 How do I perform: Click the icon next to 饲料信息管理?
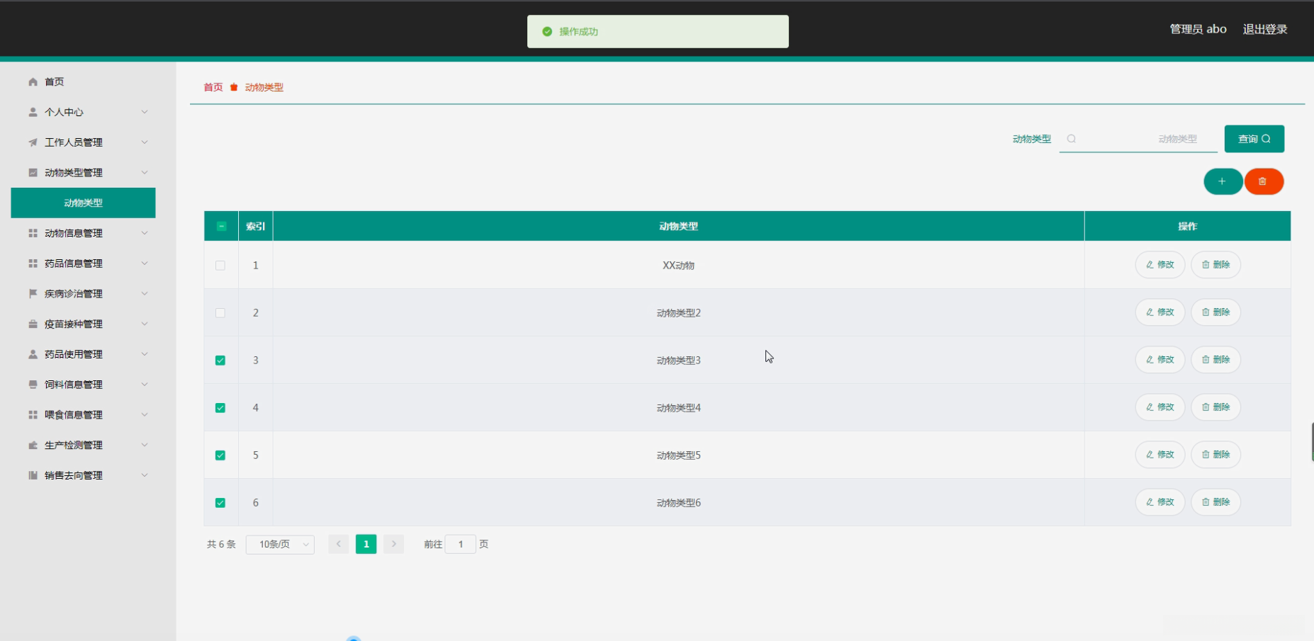[x=33, y=385]
